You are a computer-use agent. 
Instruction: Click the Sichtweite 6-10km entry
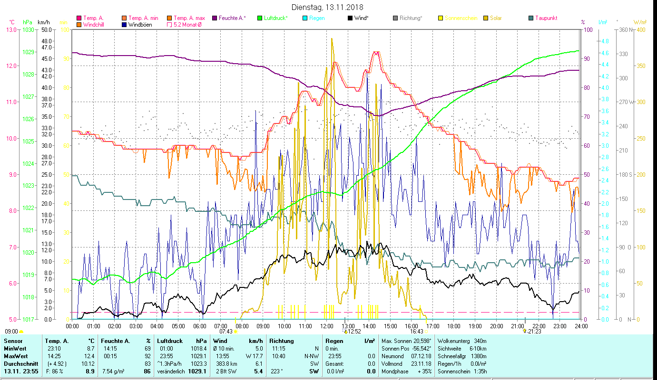point(461,349)
